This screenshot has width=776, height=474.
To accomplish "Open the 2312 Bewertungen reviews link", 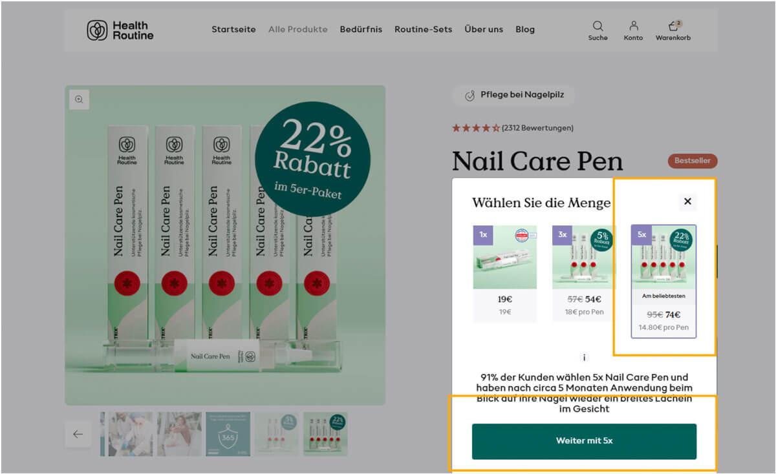I will click(537, 128).
